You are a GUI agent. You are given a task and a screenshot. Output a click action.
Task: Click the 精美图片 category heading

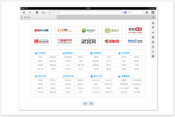tap(70, 53)
